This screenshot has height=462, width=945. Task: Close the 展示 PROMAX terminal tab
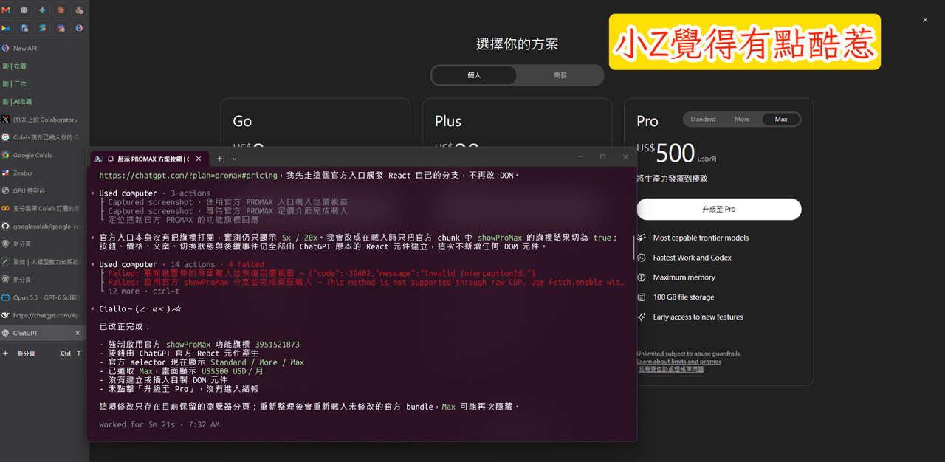click(200, 159)
